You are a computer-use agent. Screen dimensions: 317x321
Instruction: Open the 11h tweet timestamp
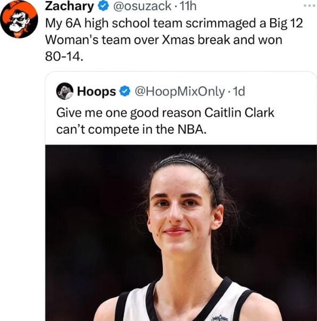[x=188, y=6]
